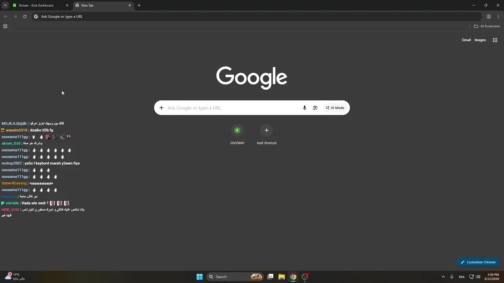Open File Explorer from taskbar
Image resolution: width=504 pixels, height=283 pixels.
click(282, 277)
